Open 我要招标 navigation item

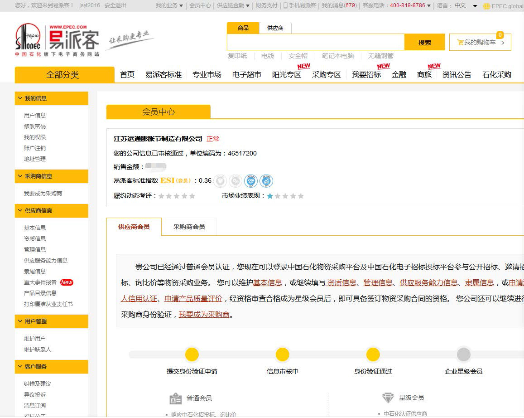pos(366,74)
